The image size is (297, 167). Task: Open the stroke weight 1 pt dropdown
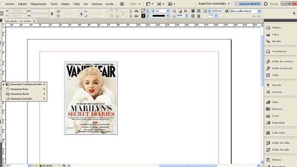[168, 11]
